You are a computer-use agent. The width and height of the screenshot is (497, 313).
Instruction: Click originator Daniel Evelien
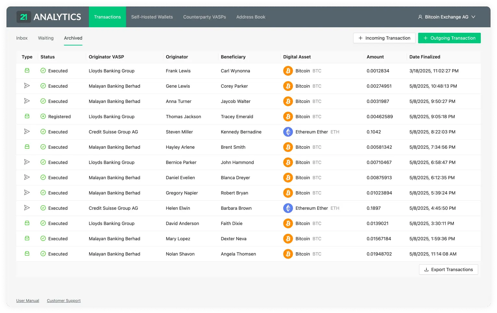pyautogui.click(x=180, y=178)
